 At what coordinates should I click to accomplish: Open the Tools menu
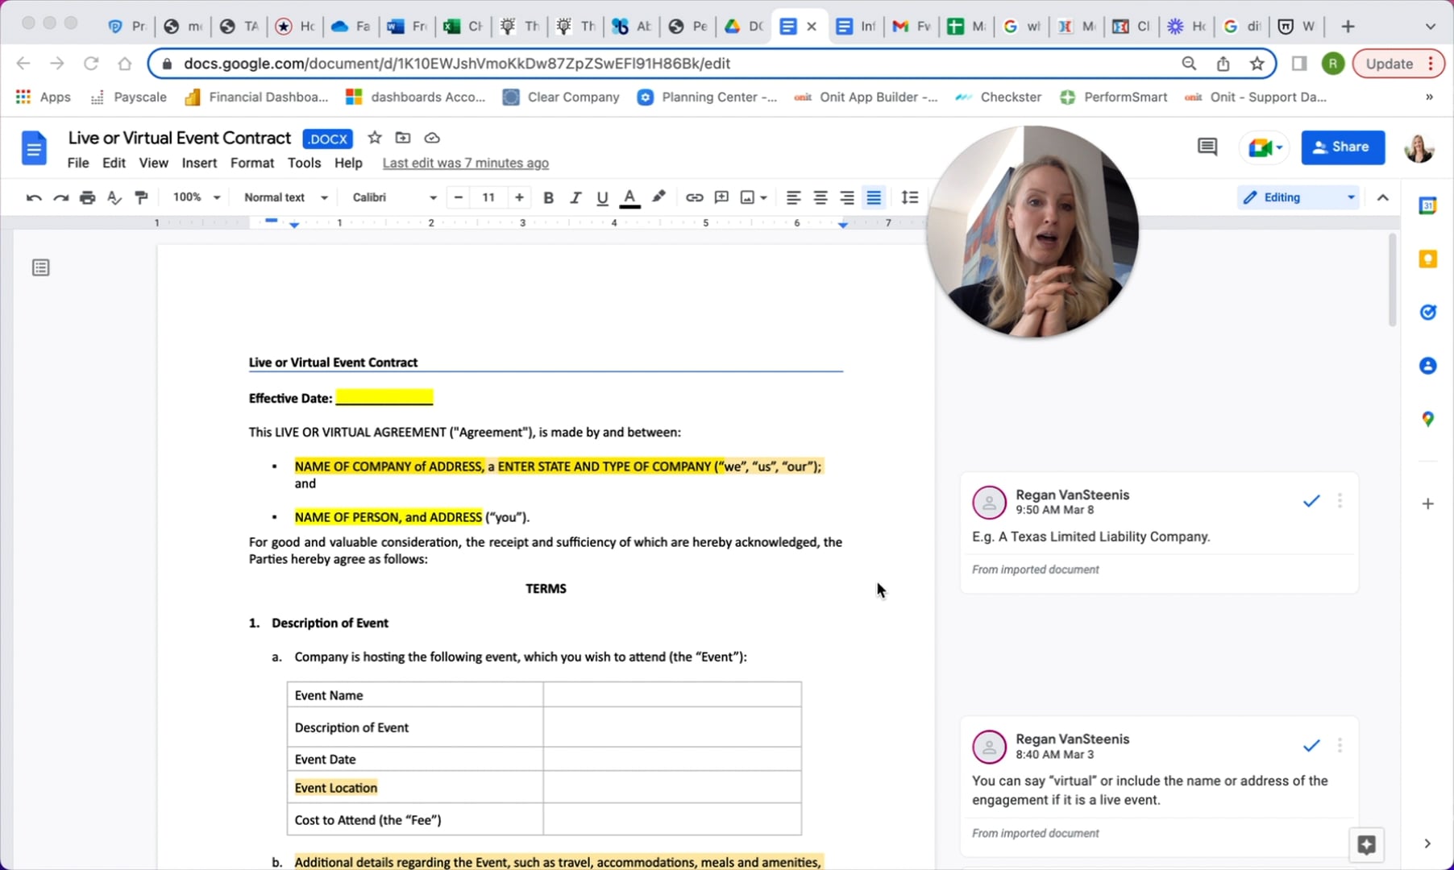click(304, 163)
